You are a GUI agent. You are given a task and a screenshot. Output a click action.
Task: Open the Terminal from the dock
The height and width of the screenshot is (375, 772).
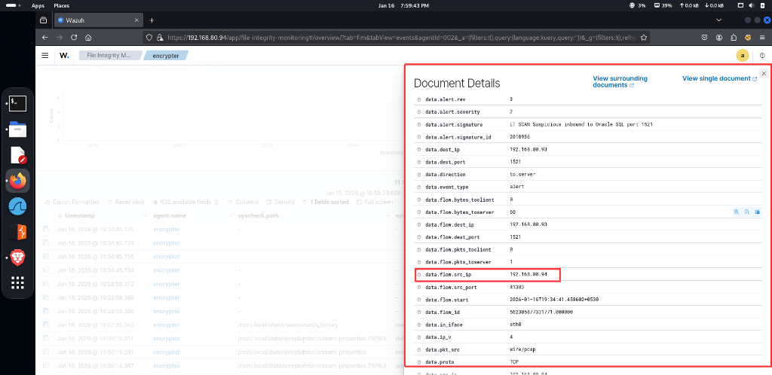pyautogui.click(x=18, y=103)
